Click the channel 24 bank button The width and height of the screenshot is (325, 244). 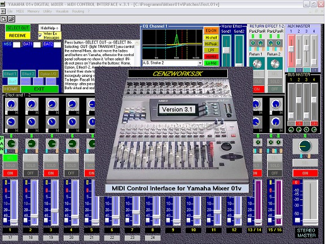[153, 238]
